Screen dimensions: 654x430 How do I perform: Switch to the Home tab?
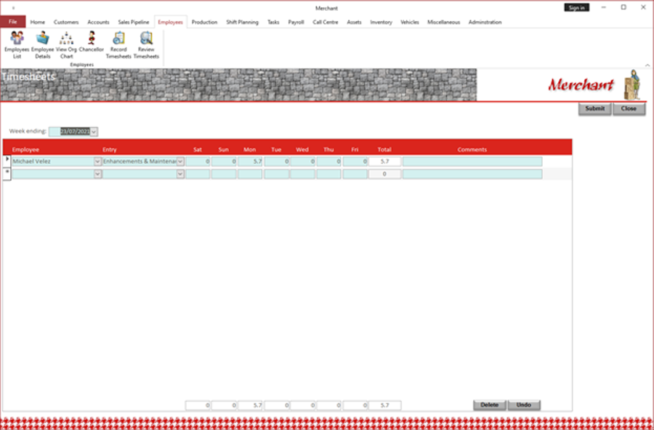coord(38,22)
